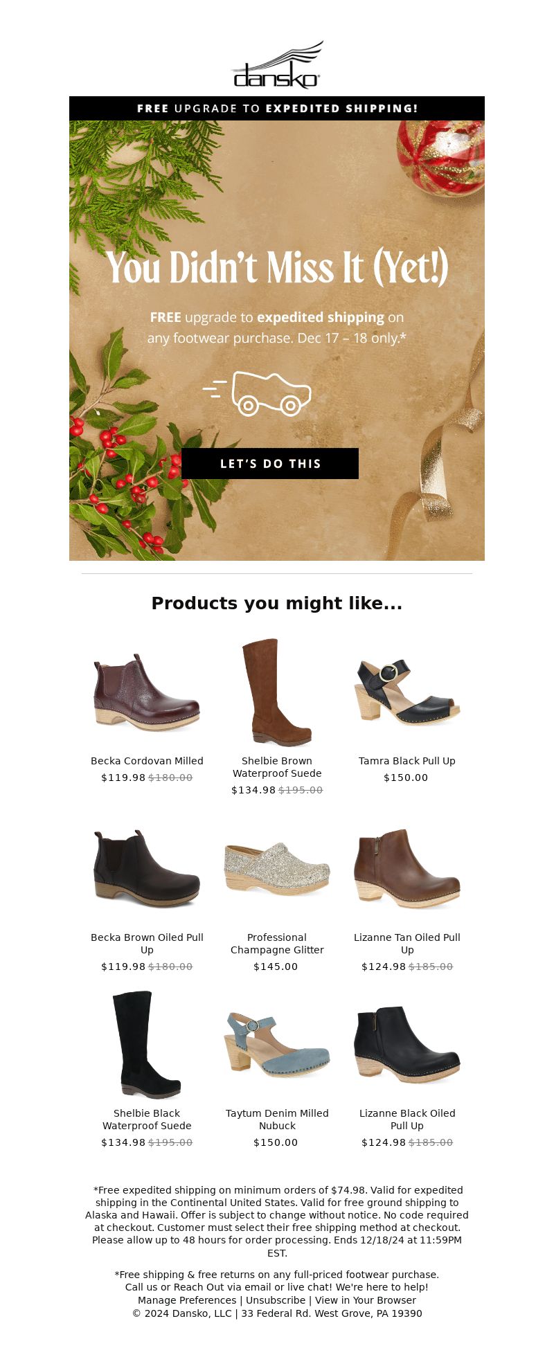
Task: Click the Unsubscribe link
Action: 276,1301
